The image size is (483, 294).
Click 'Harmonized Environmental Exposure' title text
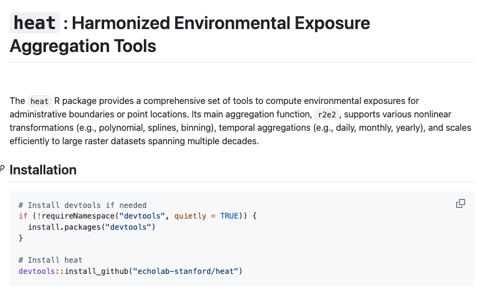coord(221,23)
